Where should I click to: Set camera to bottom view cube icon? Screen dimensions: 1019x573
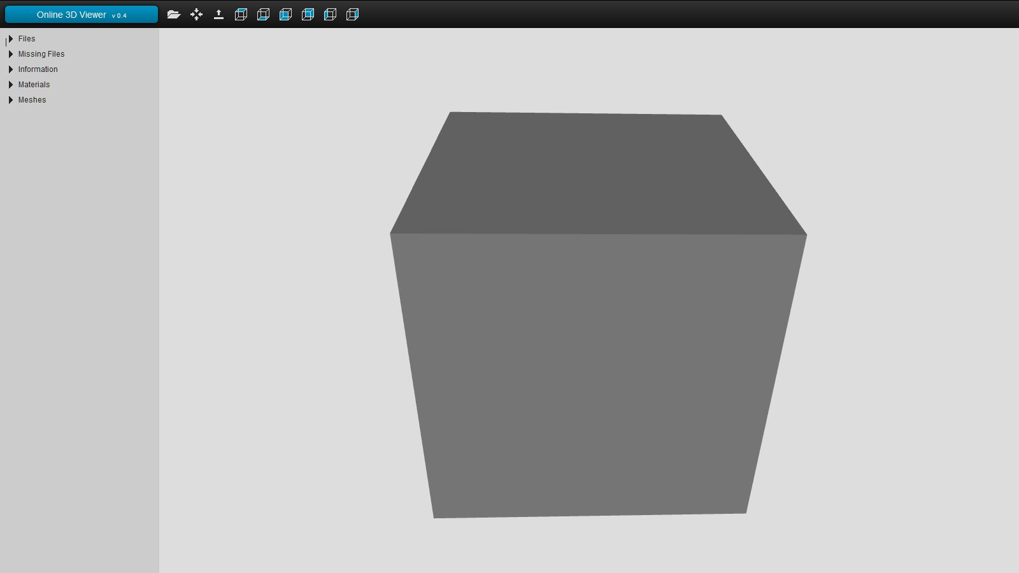pyautogui.click(x=263, y=15)
